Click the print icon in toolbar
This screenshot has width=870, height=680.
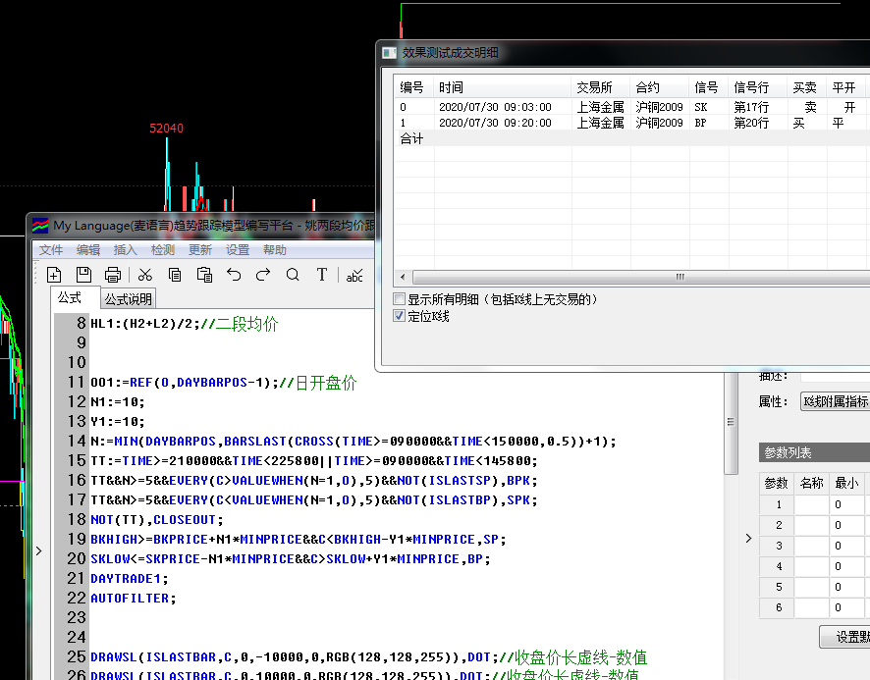tap(113, 275)
